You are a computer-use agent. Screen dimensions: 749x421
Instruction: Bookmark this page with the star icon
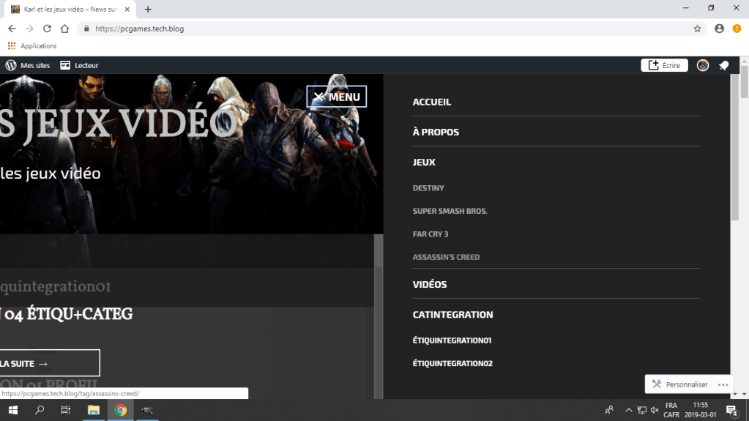(697, 29)
